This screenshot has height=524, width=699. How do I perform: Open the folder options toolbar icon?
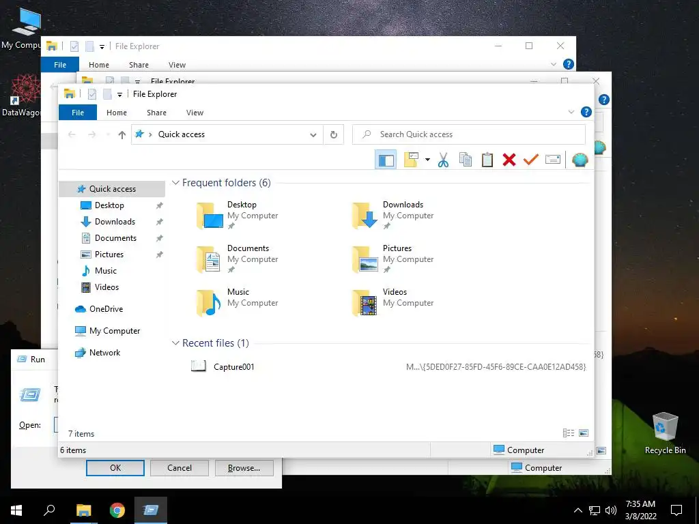(411, 160)
